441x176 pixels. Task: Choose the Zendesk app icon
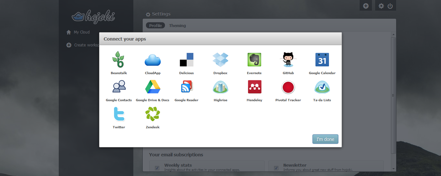[152, 114]
